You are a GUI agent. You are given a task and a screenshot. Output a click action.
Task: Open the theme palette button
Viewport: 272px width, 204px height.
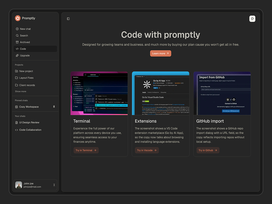tap(252, 19)
